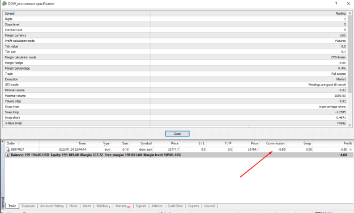Sort by the Order column header
Image resolution: width=354 pixels, height=213 pixels.
[x=22, y=143]
